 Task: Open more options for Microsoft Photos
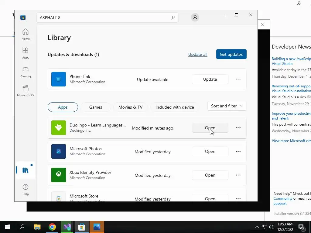click(x=238, y=151)
